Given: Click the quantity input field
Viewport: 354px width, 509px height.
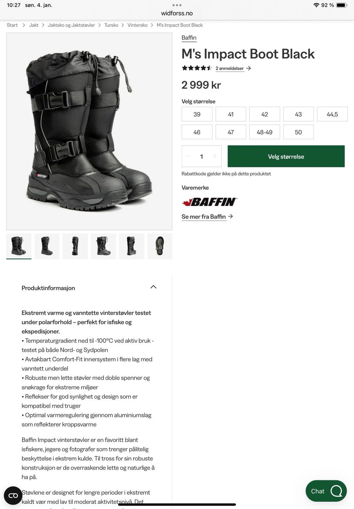Looking at the screenshot, I should click(x=201, y=156).
